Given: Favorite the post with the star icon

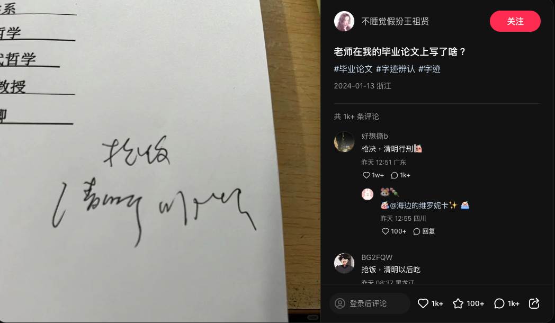Looking at the screenshot, I should (x=458, y=303).
